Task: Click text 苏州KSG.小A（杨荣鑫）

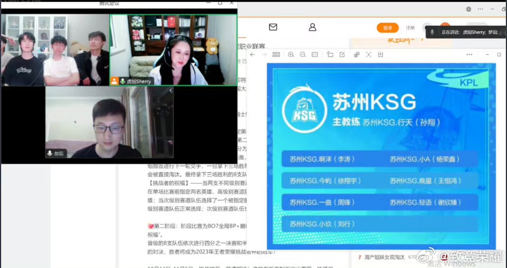Action: (x=424, y=159)
